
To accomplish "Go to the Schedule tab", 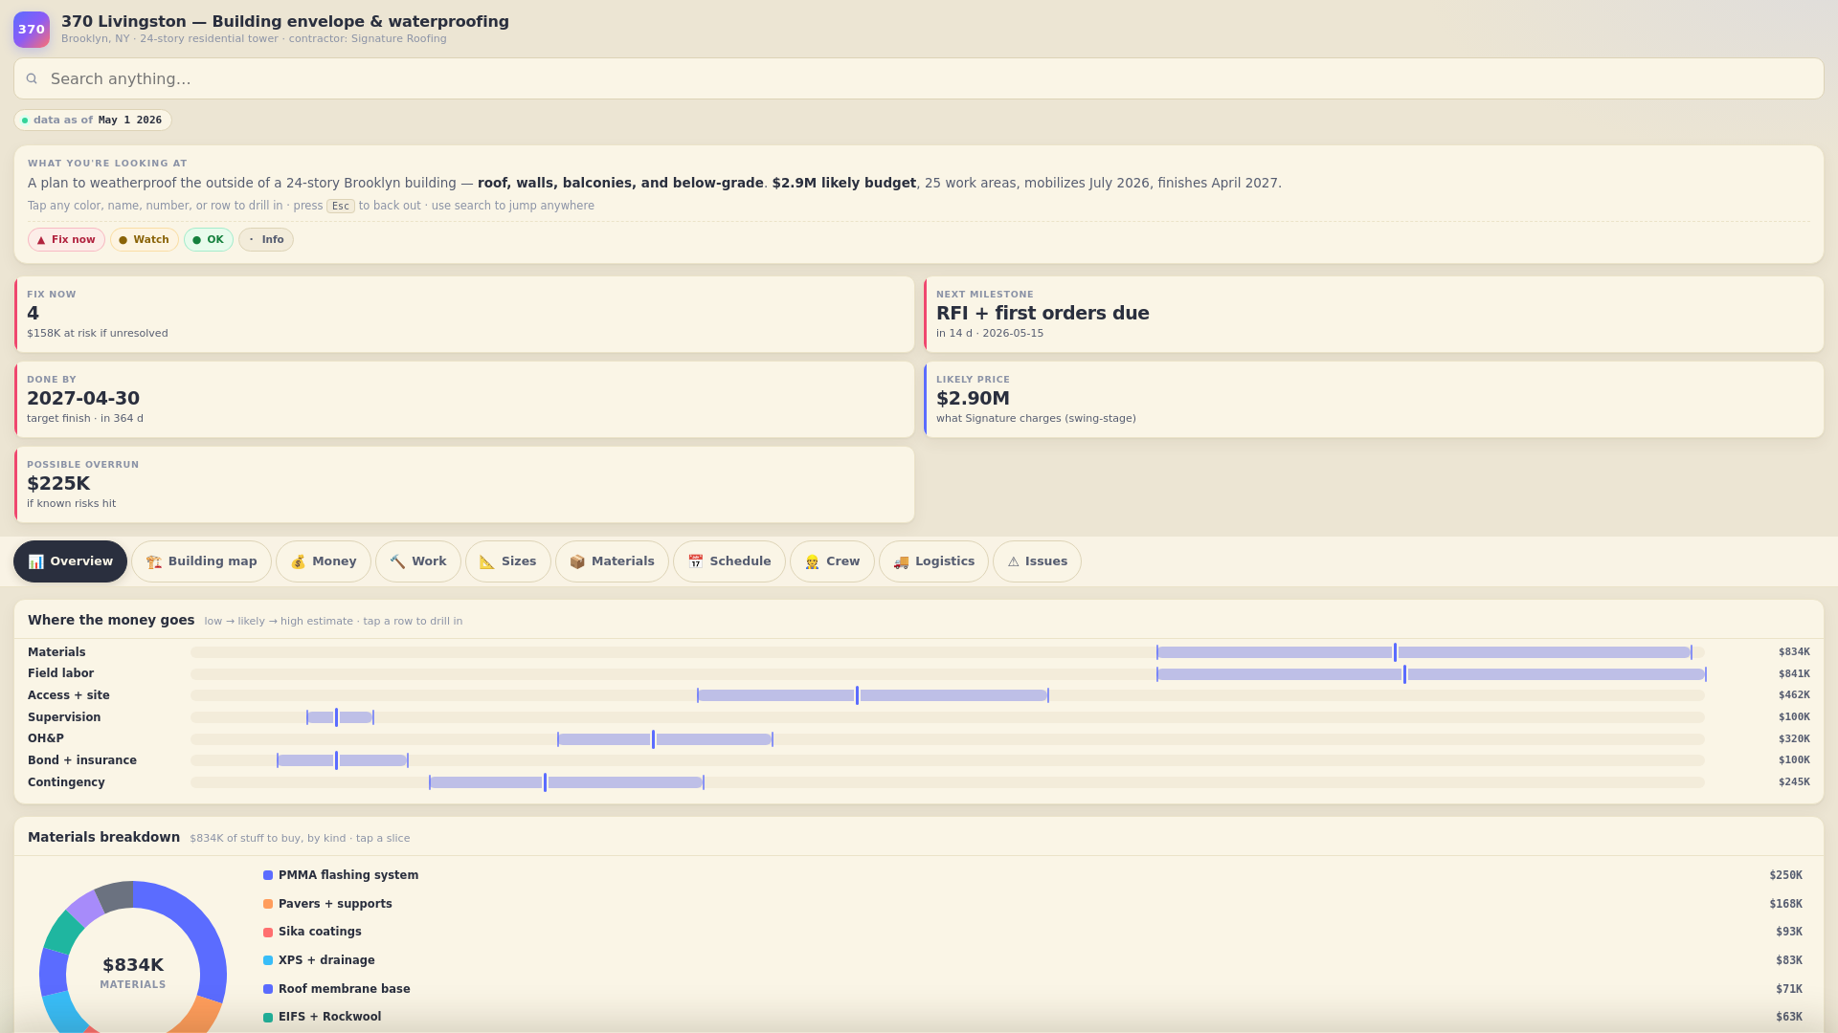I will pos(729,561).
